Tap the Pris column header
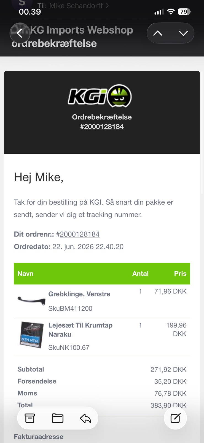 (180, 274)
